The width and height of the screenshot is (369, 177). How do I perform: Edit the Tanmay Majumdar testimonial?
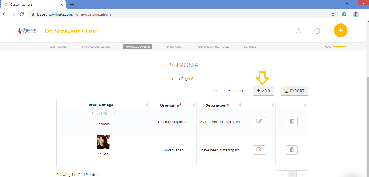(x=259, y=121)
